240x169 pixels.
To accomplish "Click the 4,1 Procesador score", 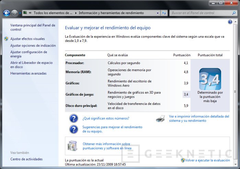I will (186, 63).
